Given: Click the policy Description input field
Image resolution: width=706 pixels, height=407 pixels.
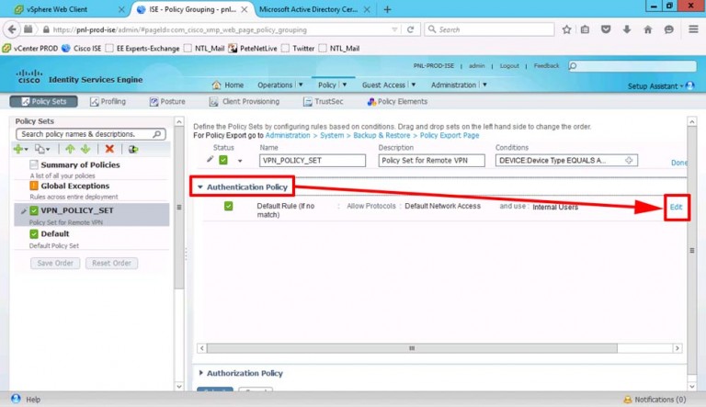Looking at the screenshot, I should click(x=431, y=160).
